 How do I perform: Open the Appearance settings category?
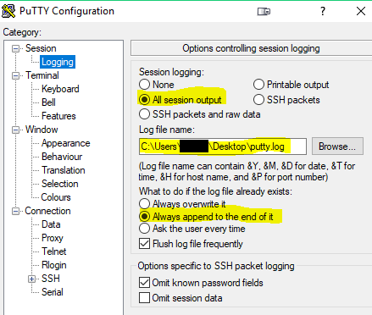65,143
